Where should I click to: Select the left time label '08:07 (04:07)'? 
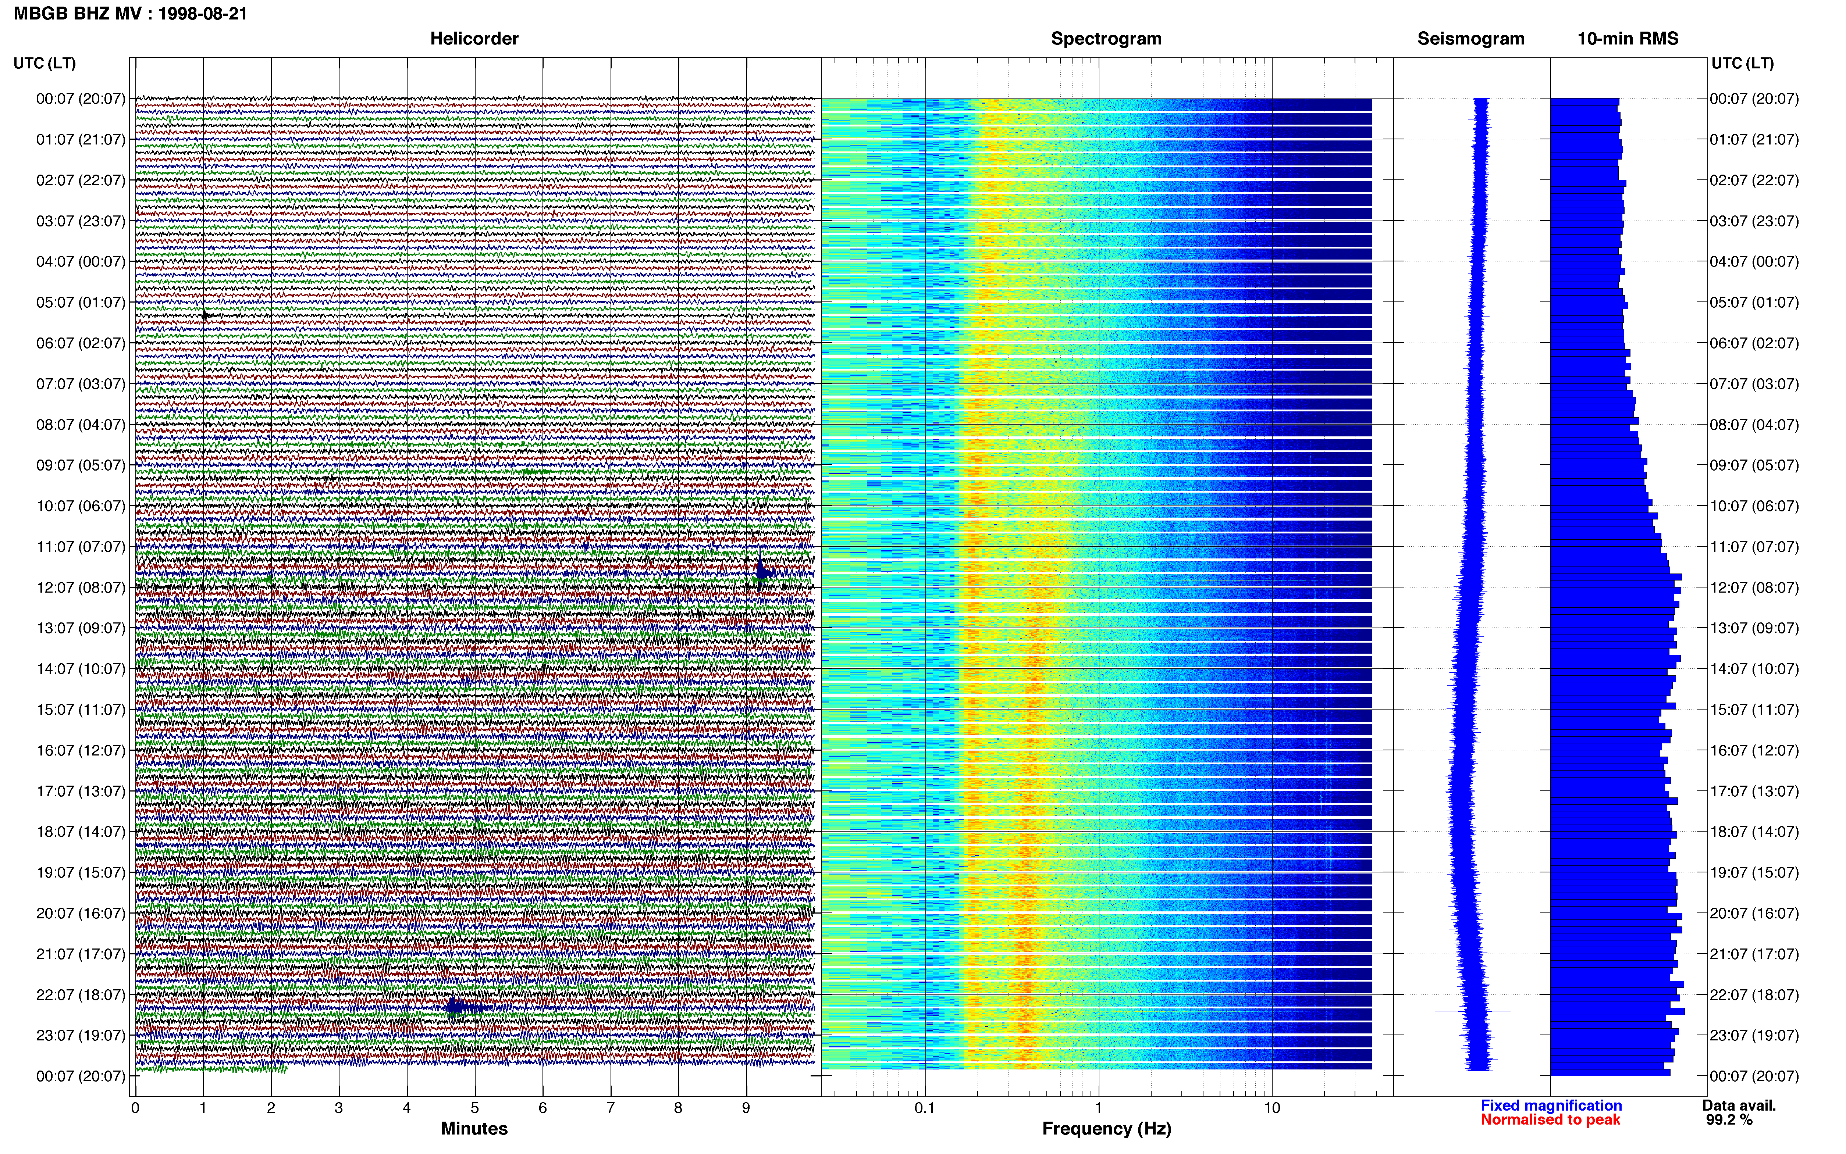(81, 424)
